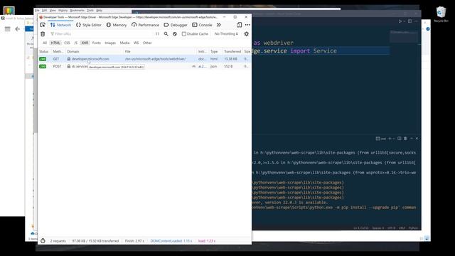Switch to the Performance panel
The height and width of the screenshot is (256, 455).
(145, 25)
